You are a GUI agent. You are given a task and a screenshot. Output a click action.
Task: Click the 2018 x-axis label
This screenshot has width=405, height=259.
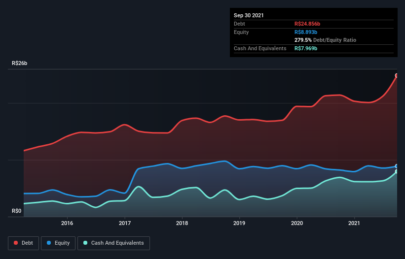point(182,223)
